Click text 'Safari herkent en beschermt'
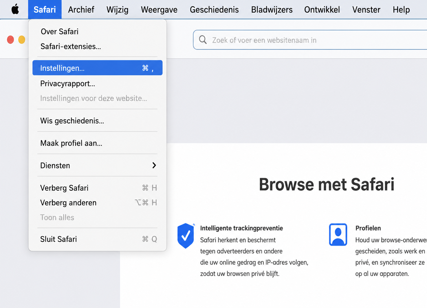Image resolution: width=427 pixels, height=308 pixels. click(x=238, y=240)
